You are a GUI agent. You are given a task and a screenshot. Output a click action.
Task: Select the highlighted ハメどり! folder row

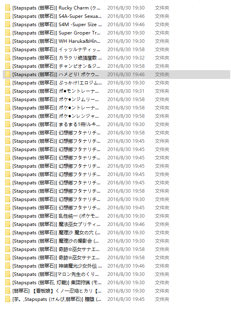pyautogui.click(x=116, y=75)
